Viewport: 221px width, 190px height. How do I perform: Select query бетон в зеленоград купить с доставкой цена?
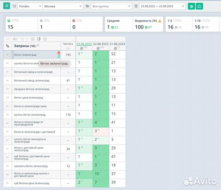click(32, 175)
